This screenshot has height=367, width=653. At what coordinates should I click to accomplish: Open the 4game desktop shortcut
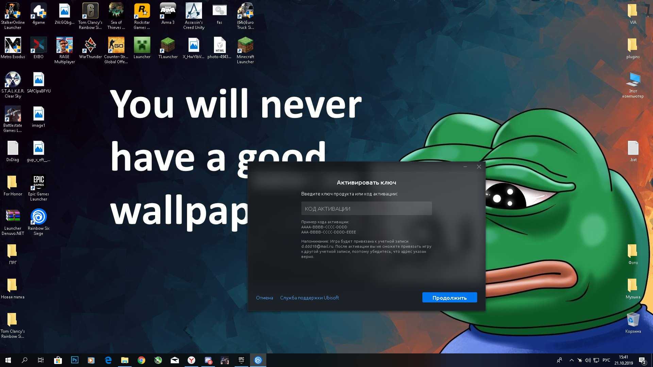[x=38, y=14]
